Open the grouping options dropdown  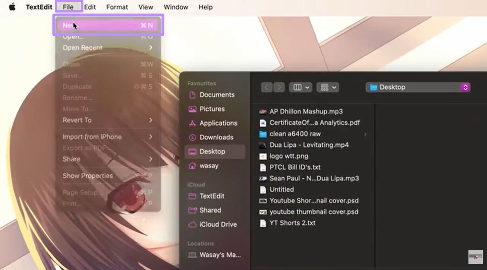(x=327, y=87)
